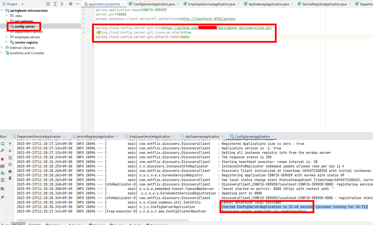
Task: Select the DepartmentServiceApplication run tab
Action: tap(38, 136)
